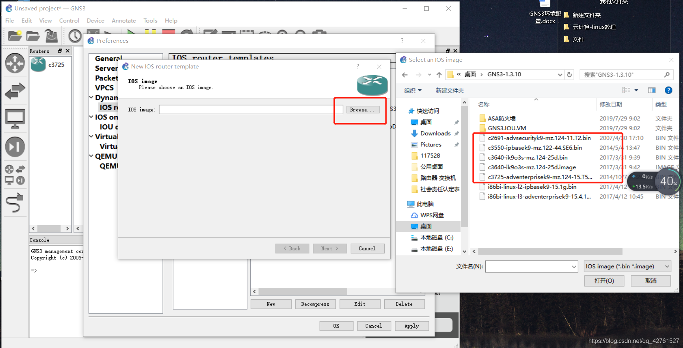Open the View menu

(x=45, y=20)
